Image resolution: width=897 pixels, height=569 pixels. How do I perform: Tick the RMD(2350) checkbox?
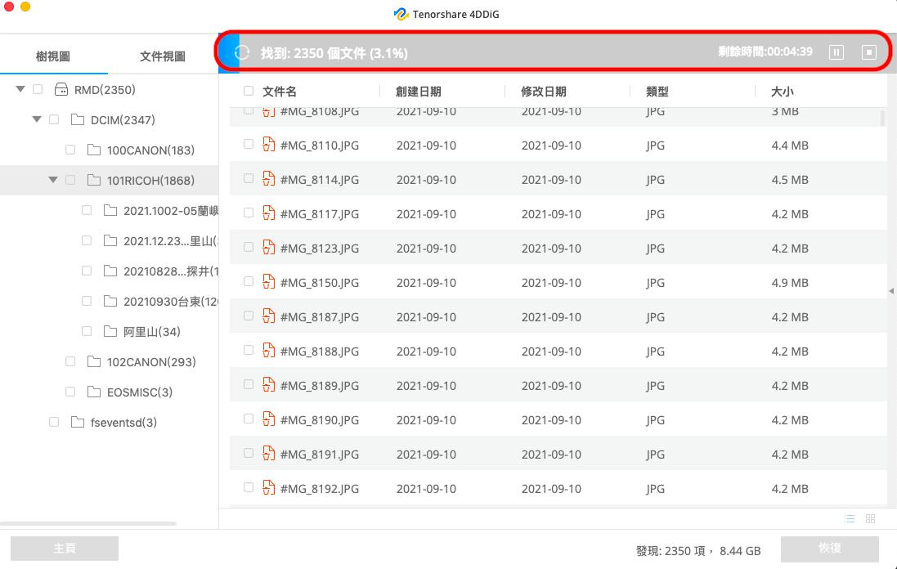click(x=38, y=89)
